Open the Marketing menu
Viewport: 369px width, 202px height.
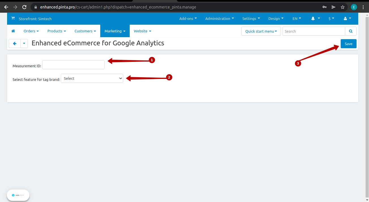point(115,31)
